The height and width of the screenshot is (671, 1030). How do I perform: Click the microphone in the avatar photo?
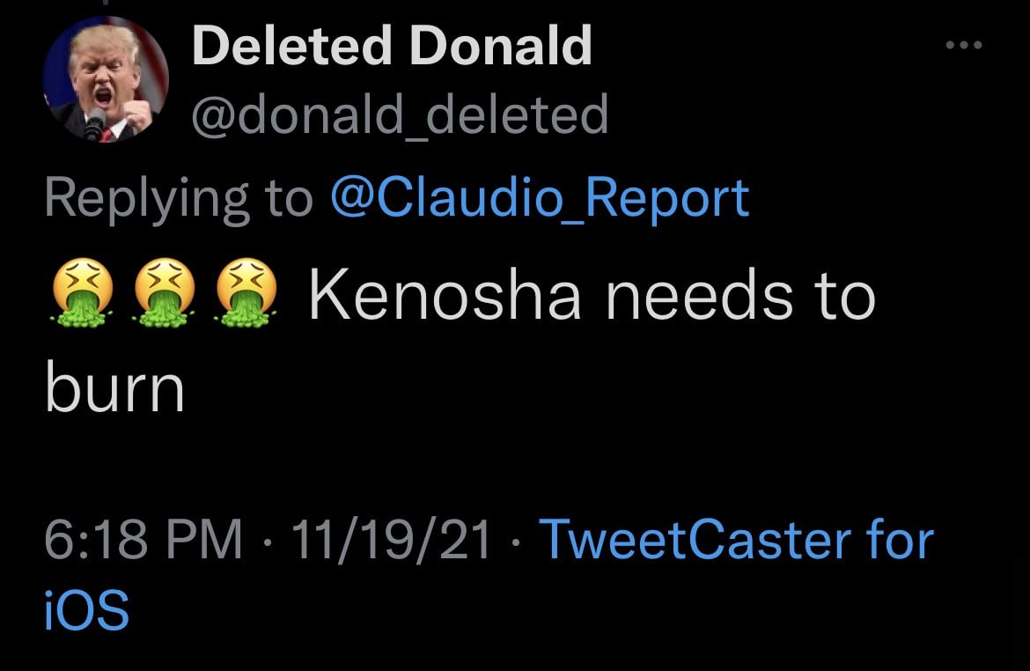coord(93,123)
